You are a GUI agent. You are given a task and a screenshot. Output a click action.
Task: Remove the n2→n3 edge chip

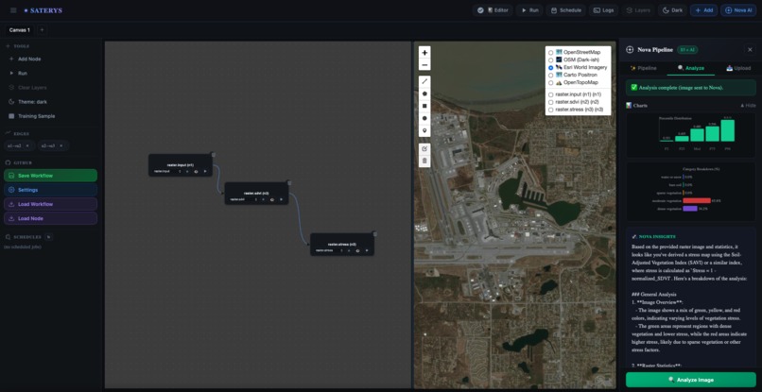pos(61,145)
